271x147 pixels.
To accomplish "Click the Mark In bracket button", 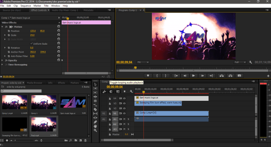I will (x=157, y=76).
